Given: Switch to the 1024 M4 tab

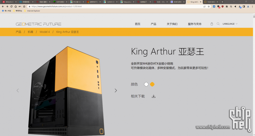Looking at the screenshot, I should 211,2.
